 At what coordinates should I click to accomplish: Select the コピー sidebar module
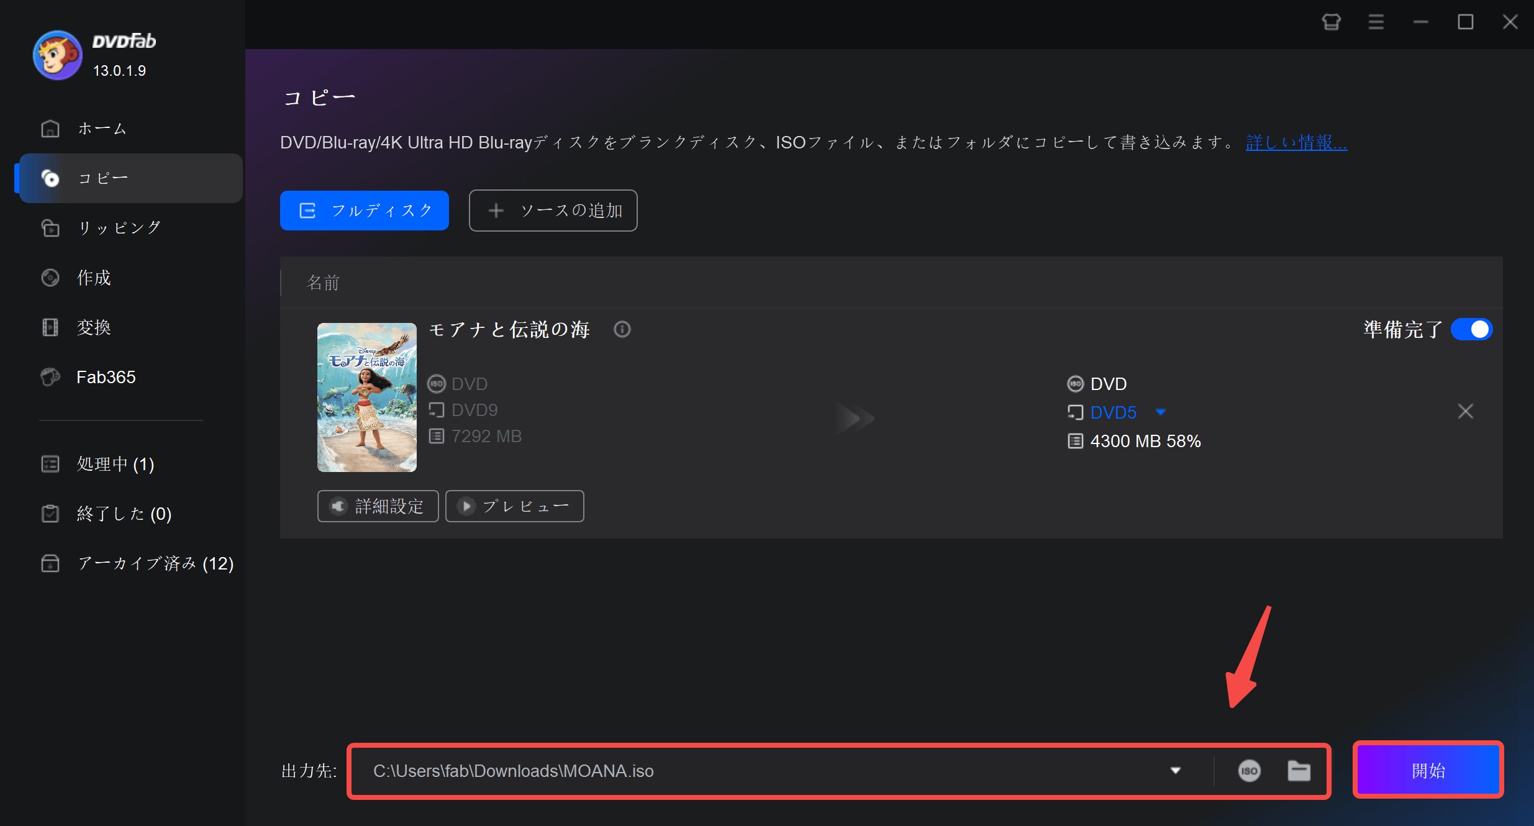130,178
